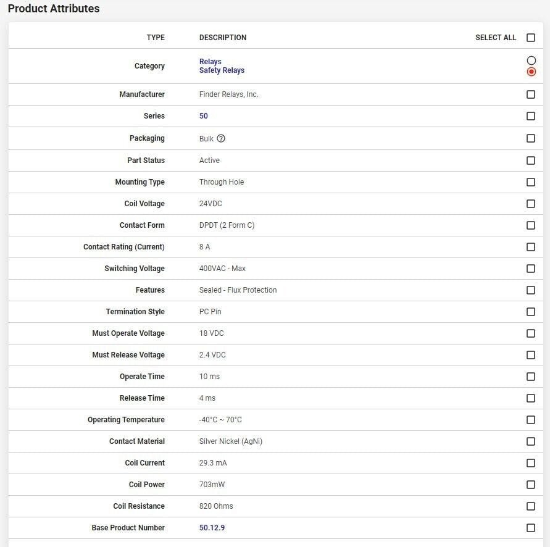
Task: Toggle the Contact Form checkbox
Action: pos(531,225)
